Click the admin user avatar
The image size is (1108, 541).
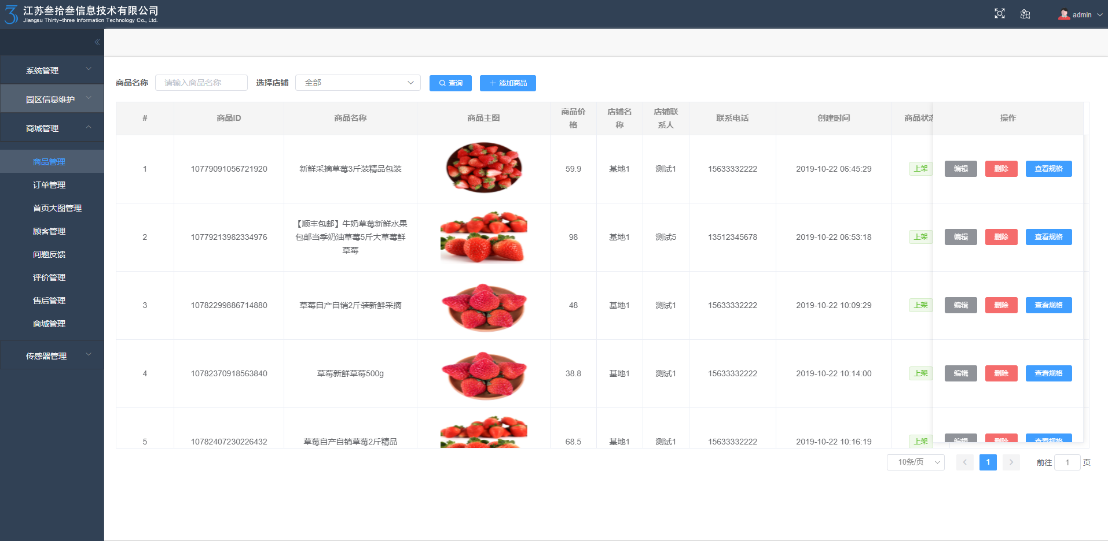(x=1063, y=14)
